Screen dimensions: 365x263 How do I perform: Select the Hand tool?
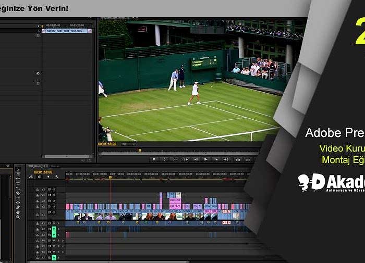pos(18,212)
